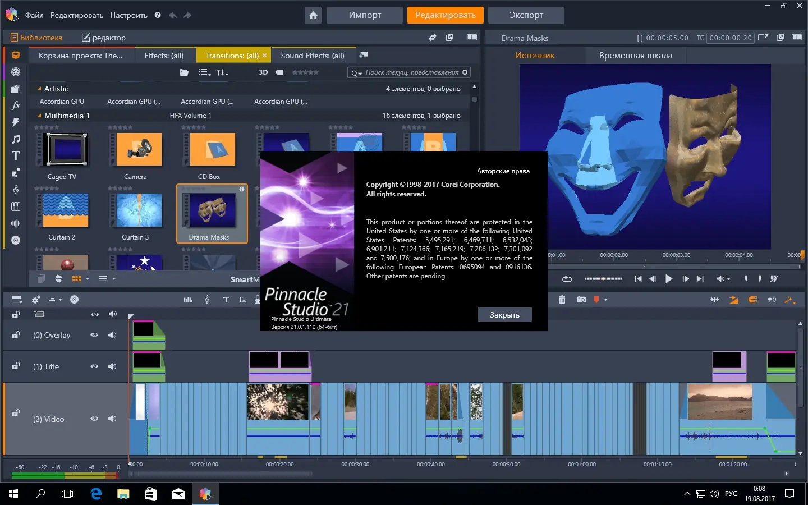
Task: Mute the (0) Overlay track audio
Action: pos(112,335)
